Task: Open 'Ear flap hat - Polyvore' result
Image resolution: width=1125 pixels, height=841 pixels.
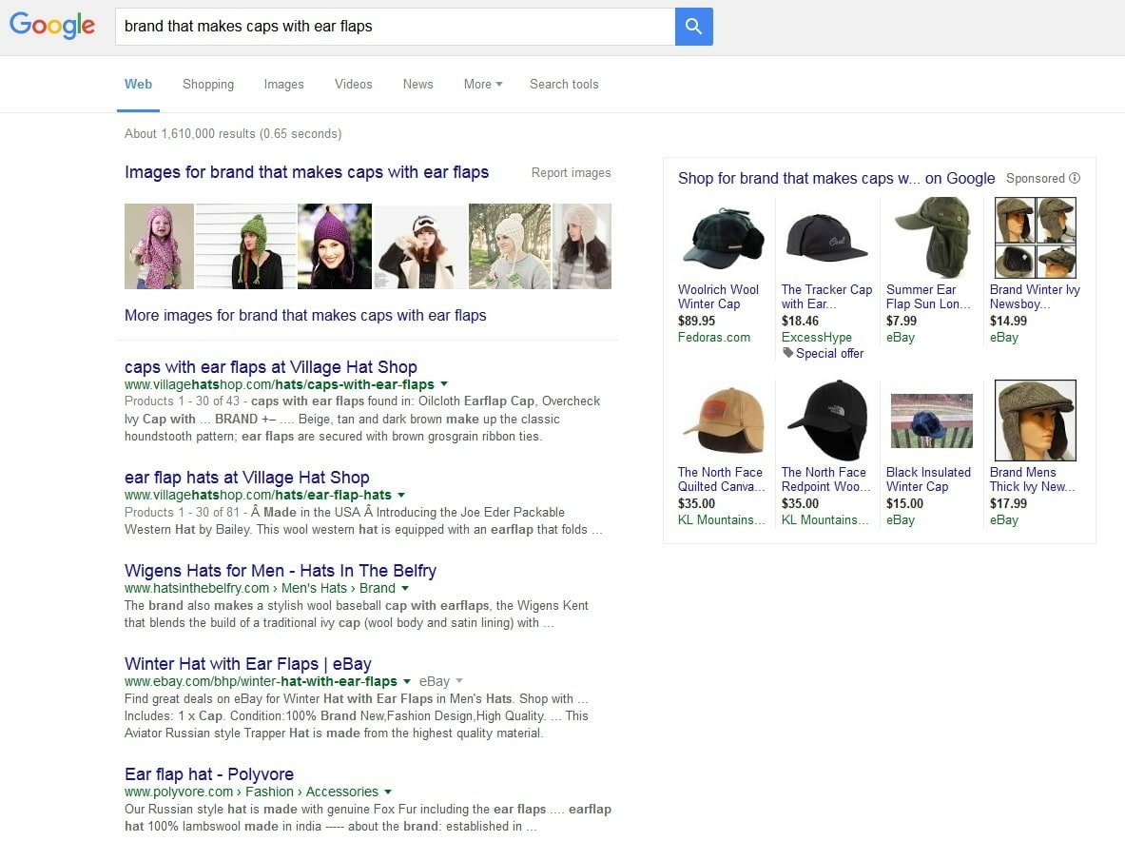Action: (x=209, y=774)
